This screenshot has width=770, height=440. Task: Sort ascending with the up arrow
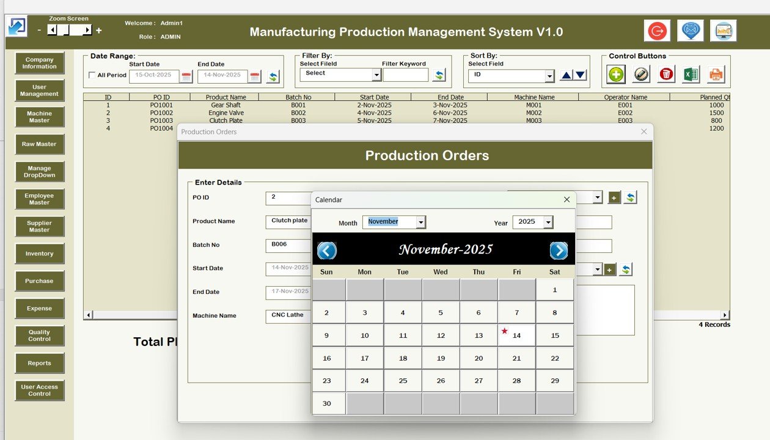tap(566, 75)
